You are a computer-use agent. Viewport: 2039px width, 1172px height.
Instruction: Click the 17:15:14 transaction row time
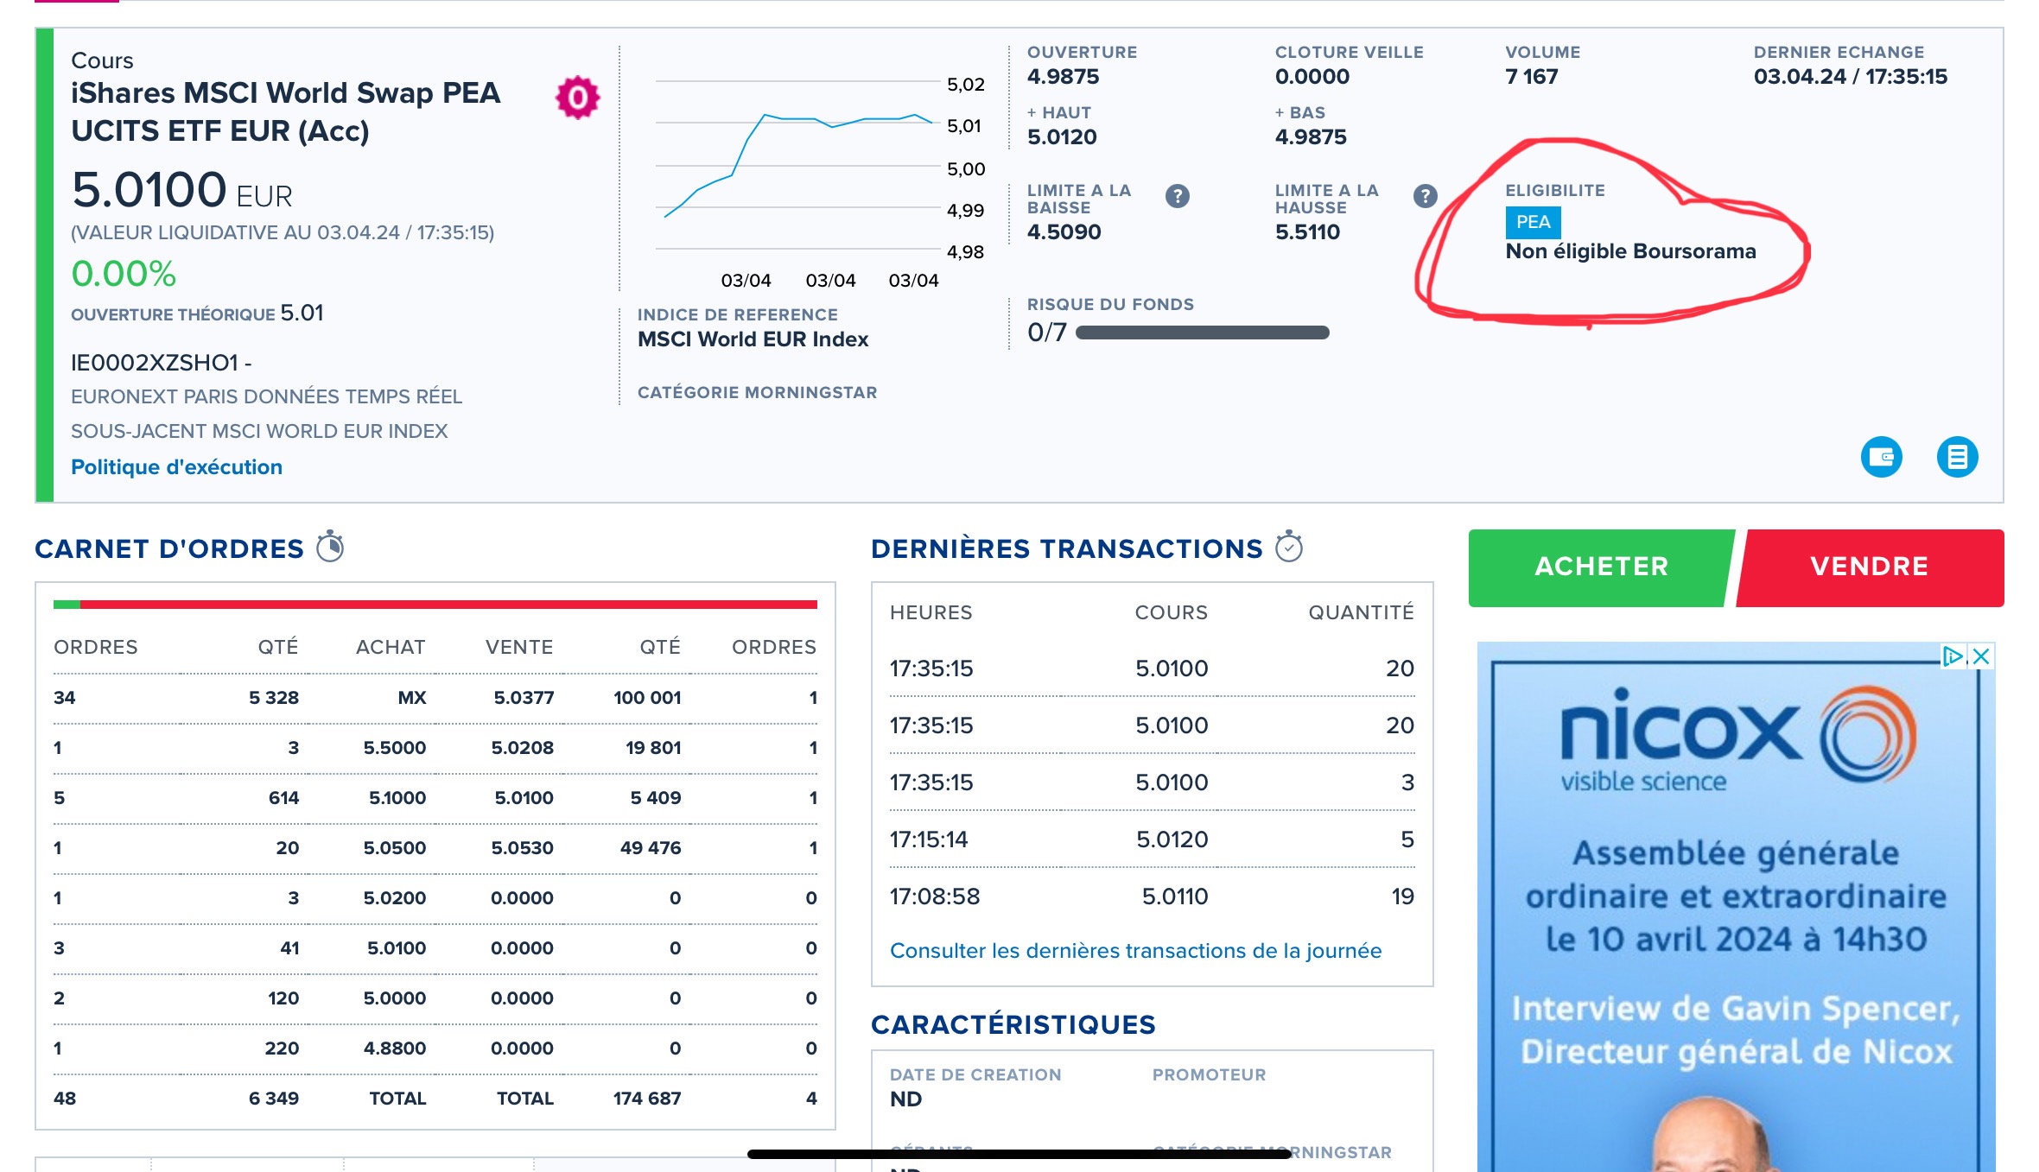pos(929,839)
